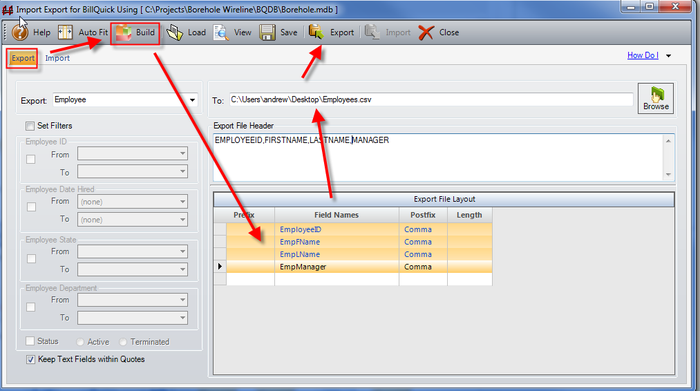Click the greyed Import toolbar icon

pos(372,32)
